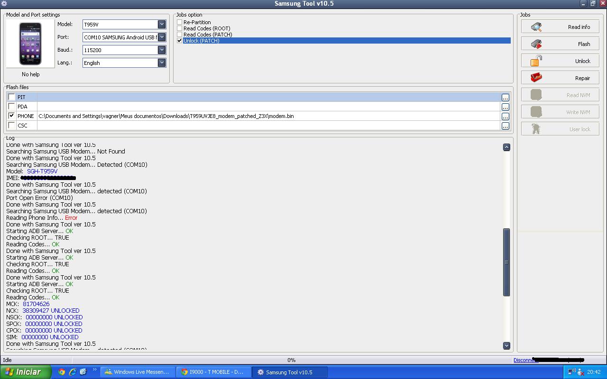Image resolution: width=607 pixels, height=379 pixels.
Task: Expand the quick launch chevron
Action: [94, 370]
